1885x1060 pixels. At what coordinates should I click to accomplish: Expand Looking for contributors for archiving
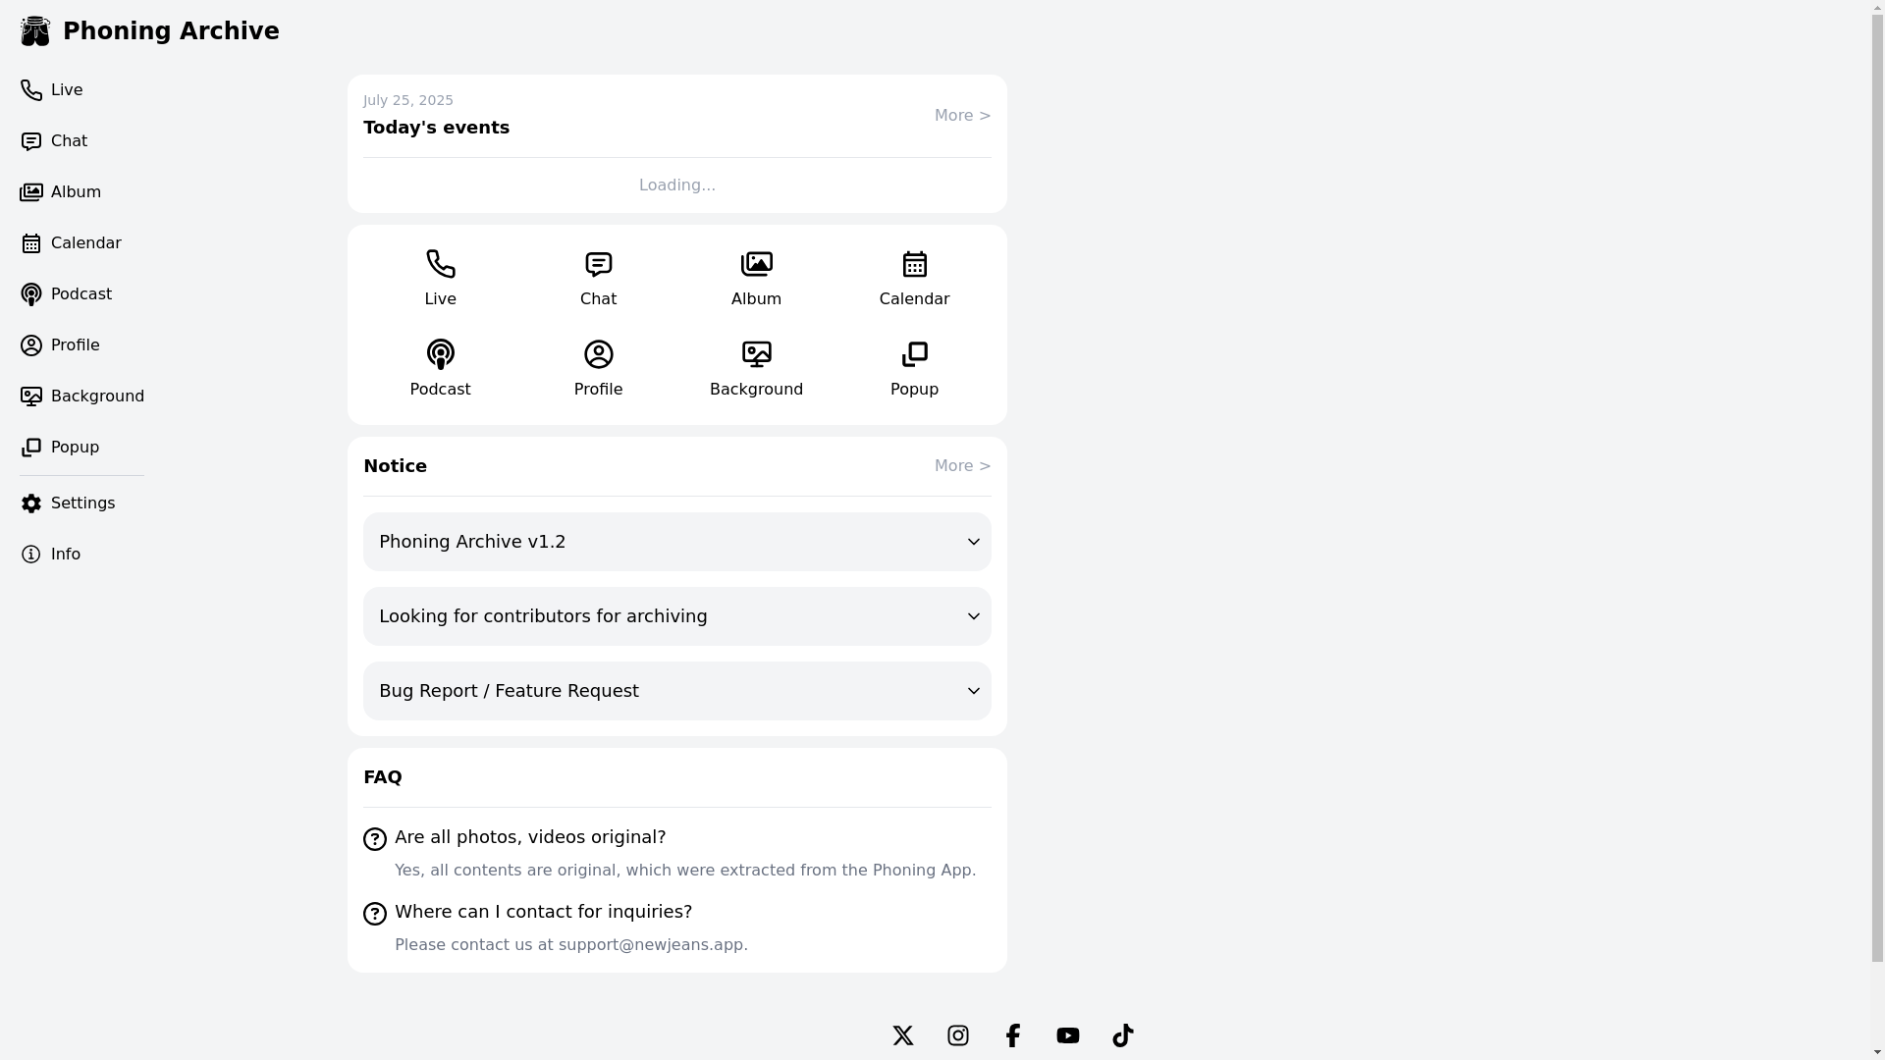[677, 616]
